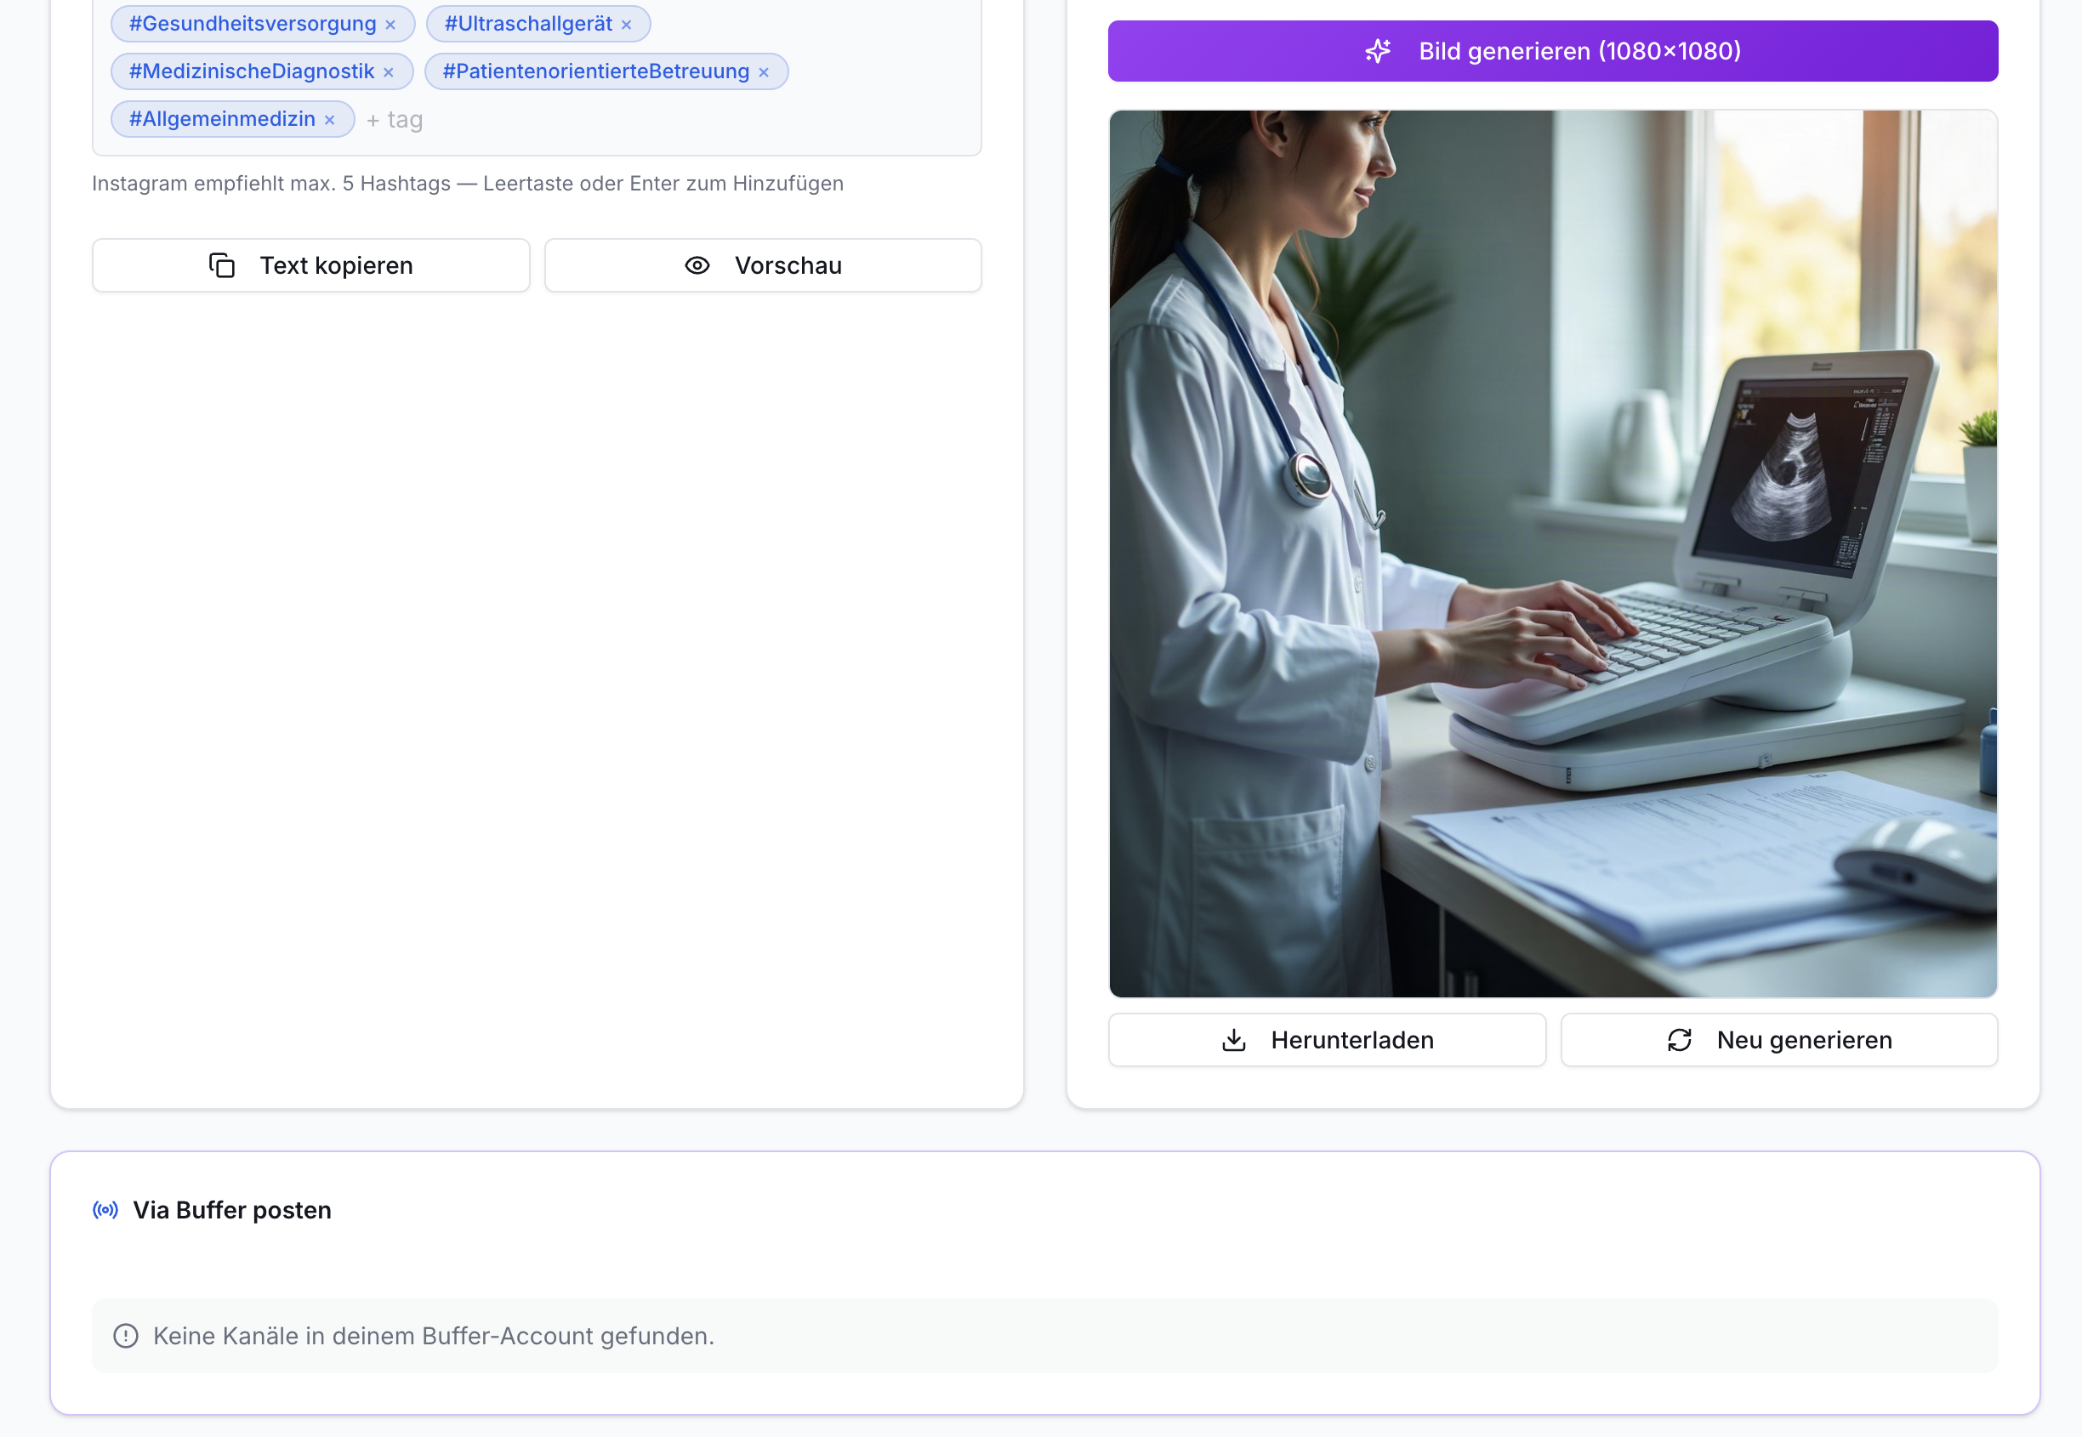Click the sparkle icon in Bild generieren button
Image resolution: width=2082 pixels, height=1437 pixels.
point(1378,51)
